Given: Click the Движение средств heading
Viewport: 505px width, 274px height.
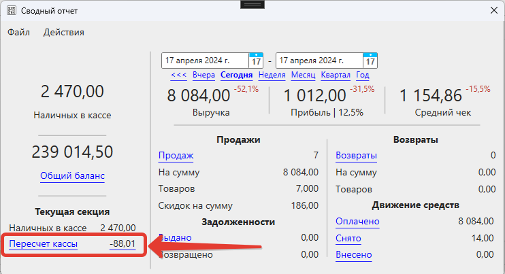Looking at the screenshot, I should [x=415, y=205].
